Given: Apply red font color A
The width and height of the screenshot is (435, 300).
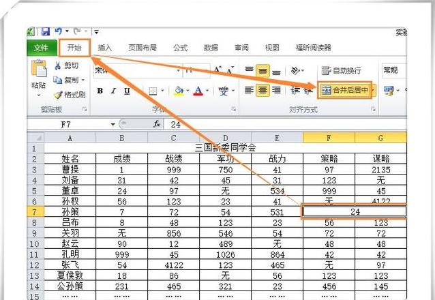Looking at the screenshot, I should click(x=198, y=91).
